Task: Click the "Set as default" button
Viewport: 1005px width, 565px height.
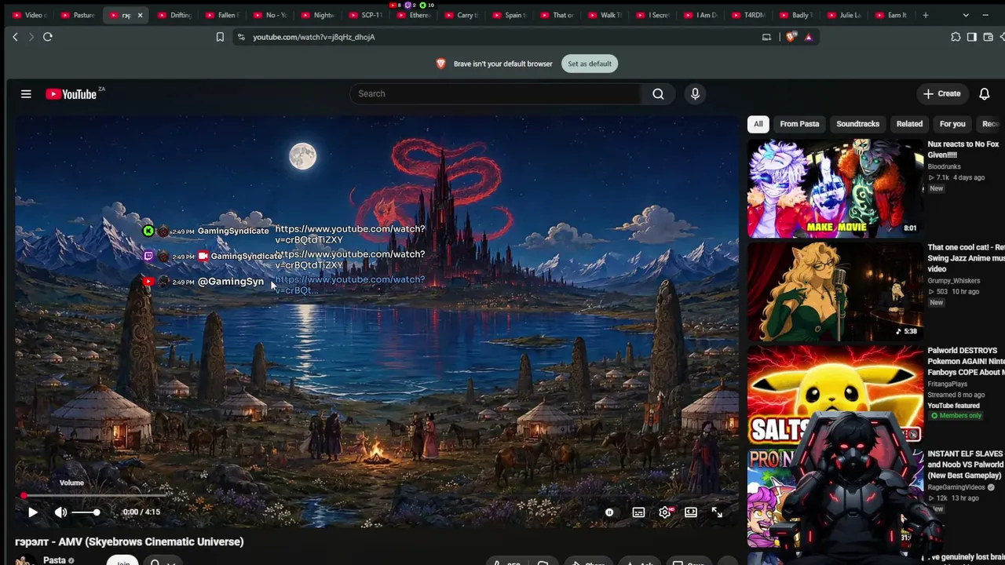Action: click(590, 64)
